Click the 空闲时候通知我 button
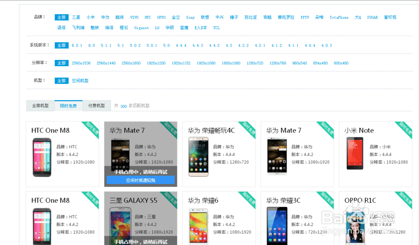Viewport: 419px width, 245px height. coord(140,181)
